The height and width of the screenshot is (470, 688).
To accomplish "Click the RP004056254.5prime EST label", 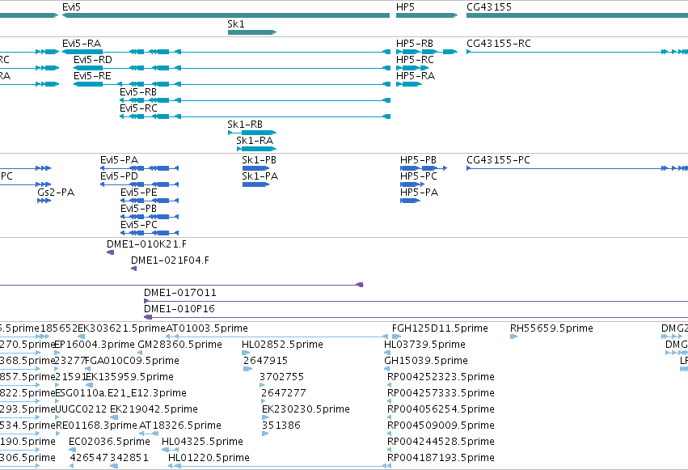I will [x=441, y=409].
